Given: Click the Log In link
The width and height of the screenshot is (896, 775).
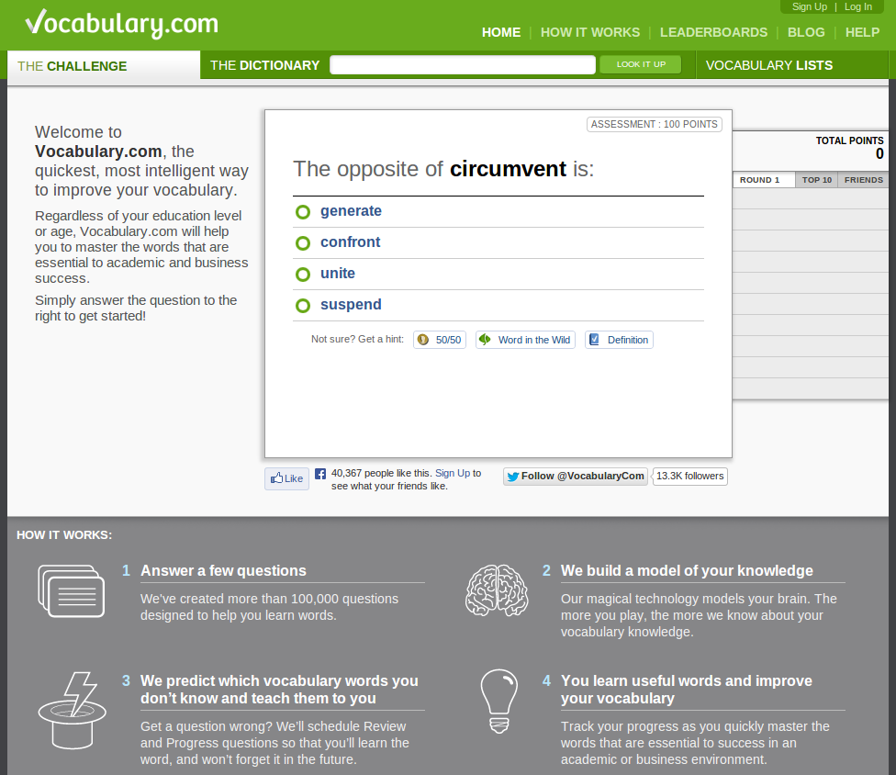Looking at the screenshot, I should pos(858,6).
